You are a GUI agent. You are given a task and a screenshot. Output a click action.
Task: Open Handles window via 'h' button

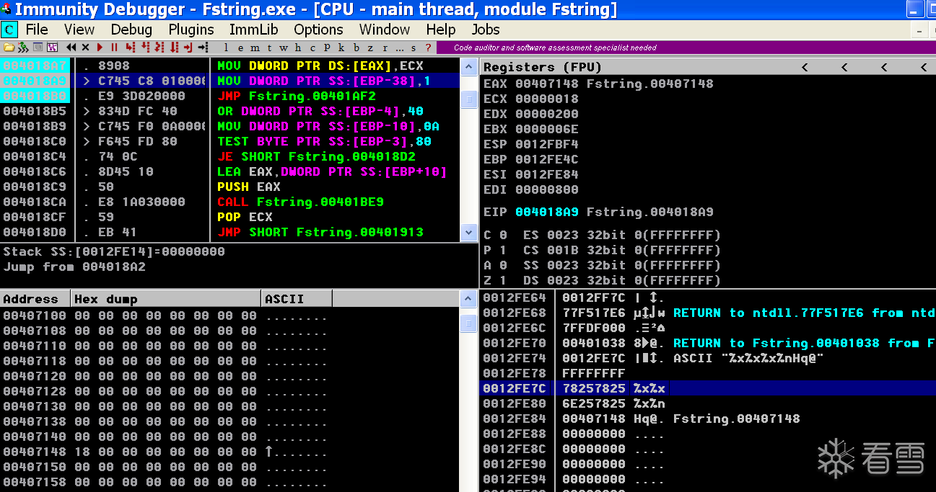point(298,48)
